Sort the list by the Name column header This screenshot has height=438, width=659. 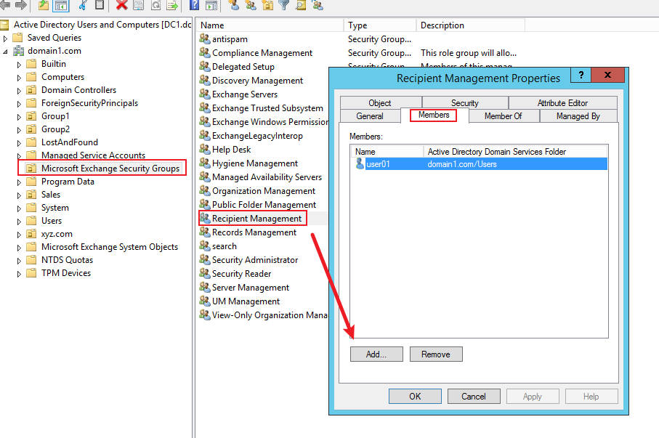click(270, 25)
